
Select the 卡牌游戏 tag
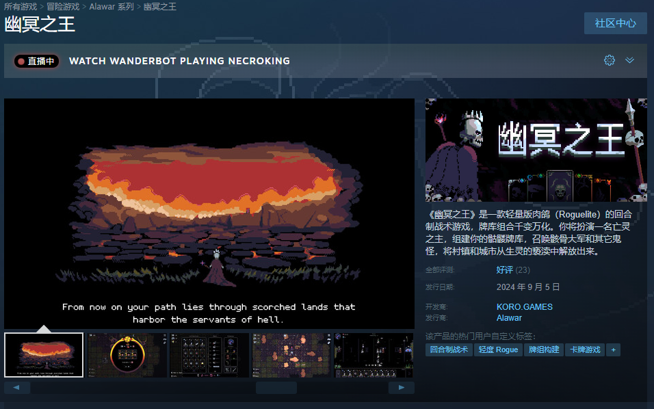(x=585, y=349)
